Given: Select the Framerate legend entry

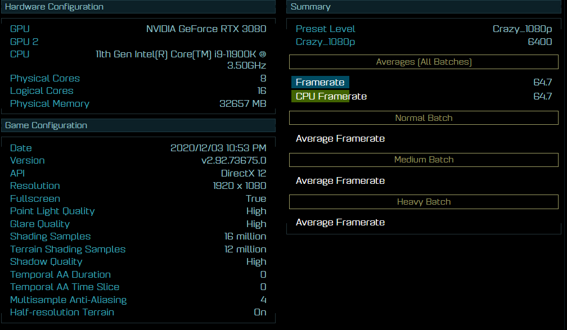Looking at the screenshot, I should pos(320,82).
